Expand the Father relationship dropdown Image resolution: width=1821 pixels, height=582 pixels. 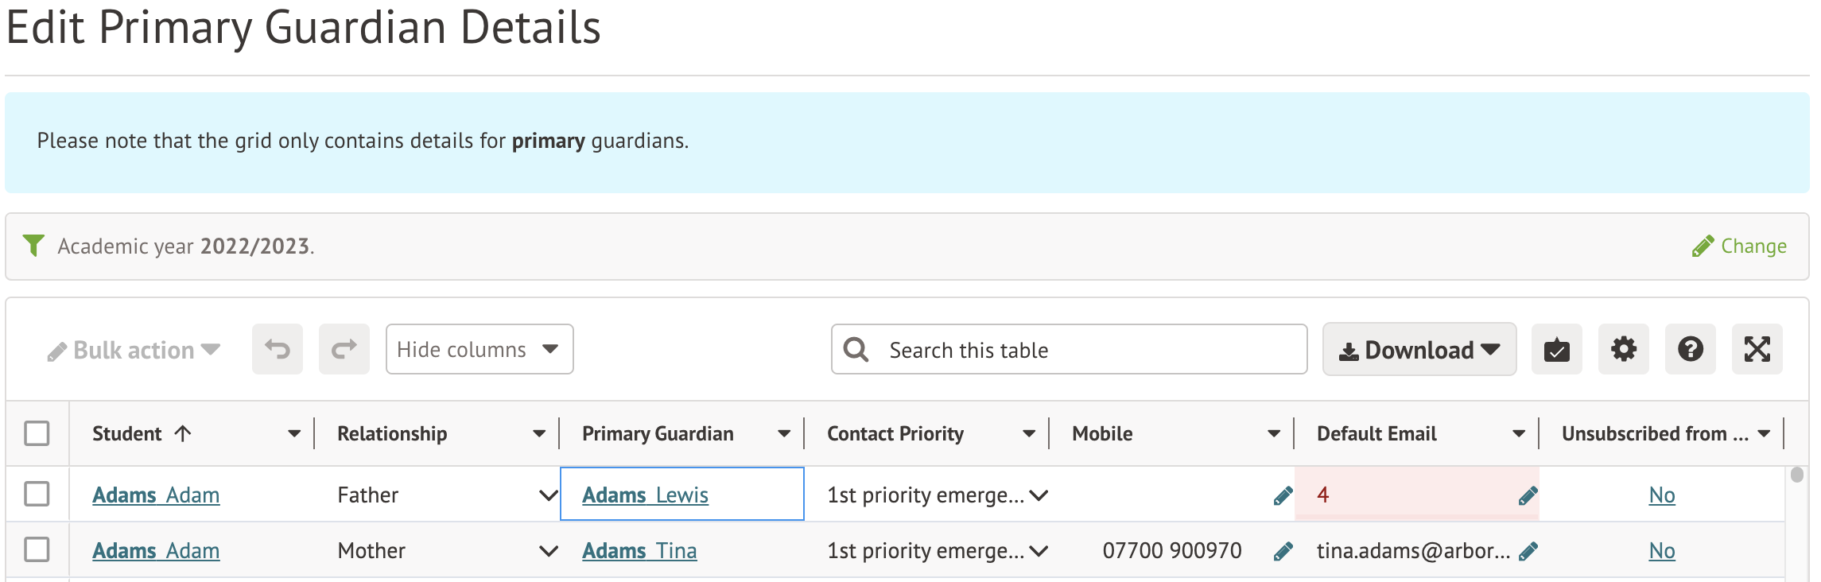point(548,495)
